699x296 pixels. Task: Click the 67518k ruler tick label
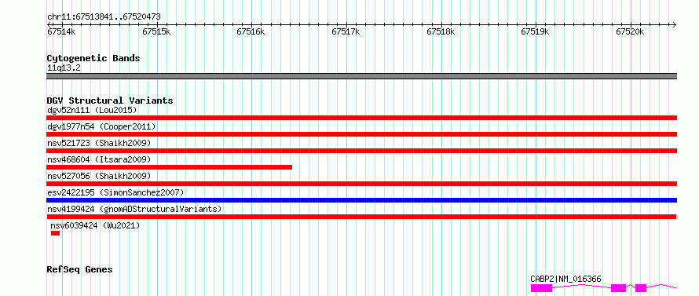(441, 31)
